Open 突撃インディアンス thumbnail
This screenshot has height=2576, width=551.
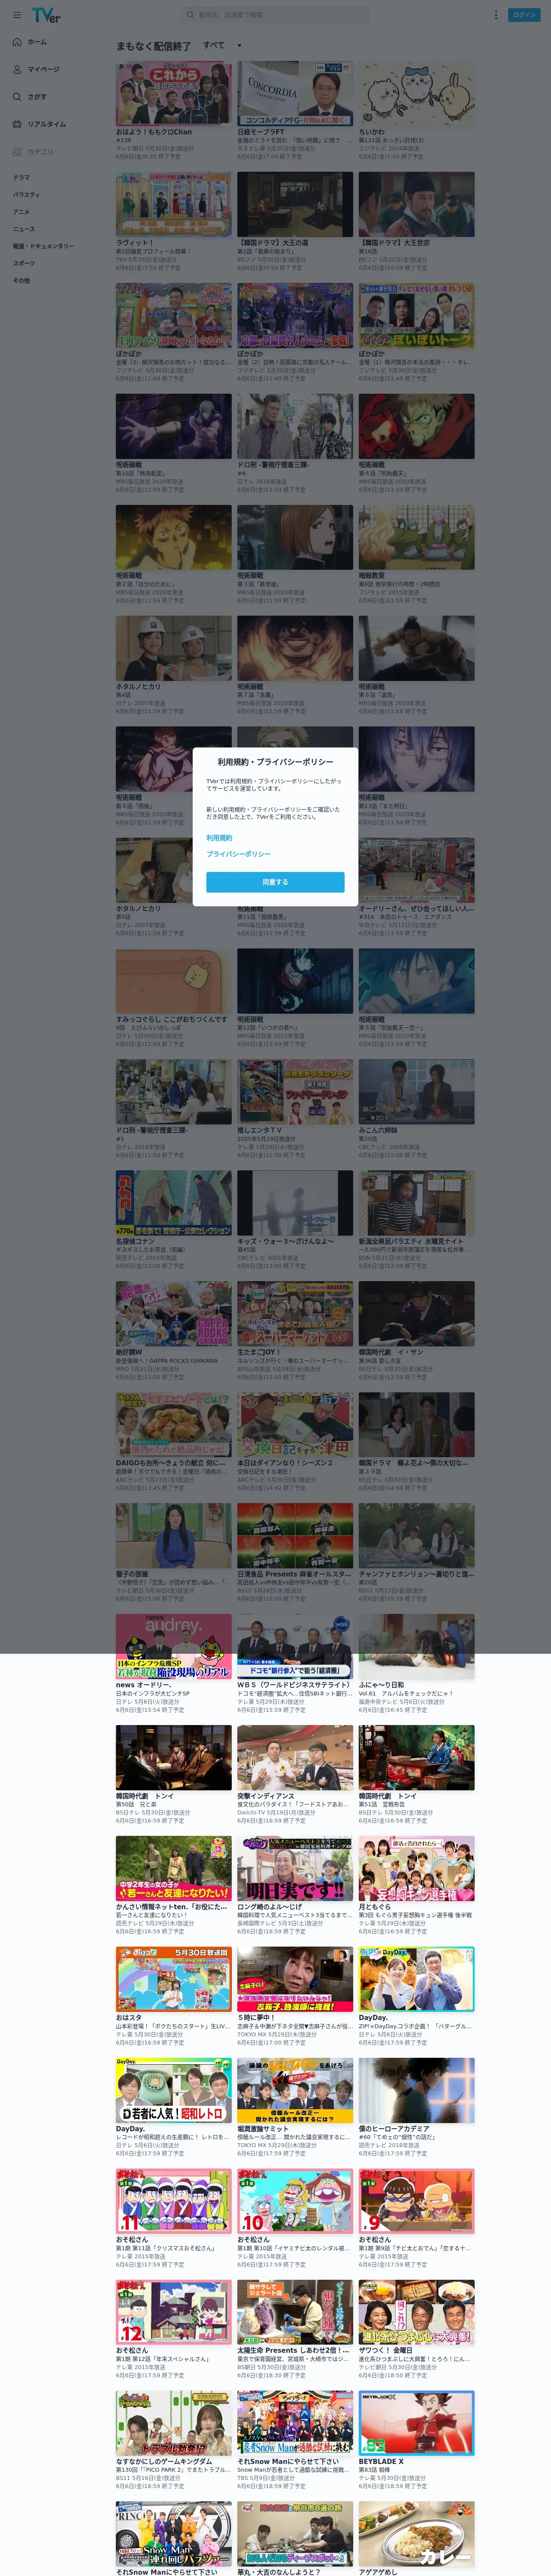(x=295, y=1757)
